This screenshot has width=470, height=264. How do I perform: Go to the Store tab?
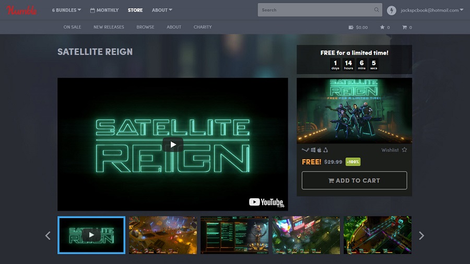[135, 10]
